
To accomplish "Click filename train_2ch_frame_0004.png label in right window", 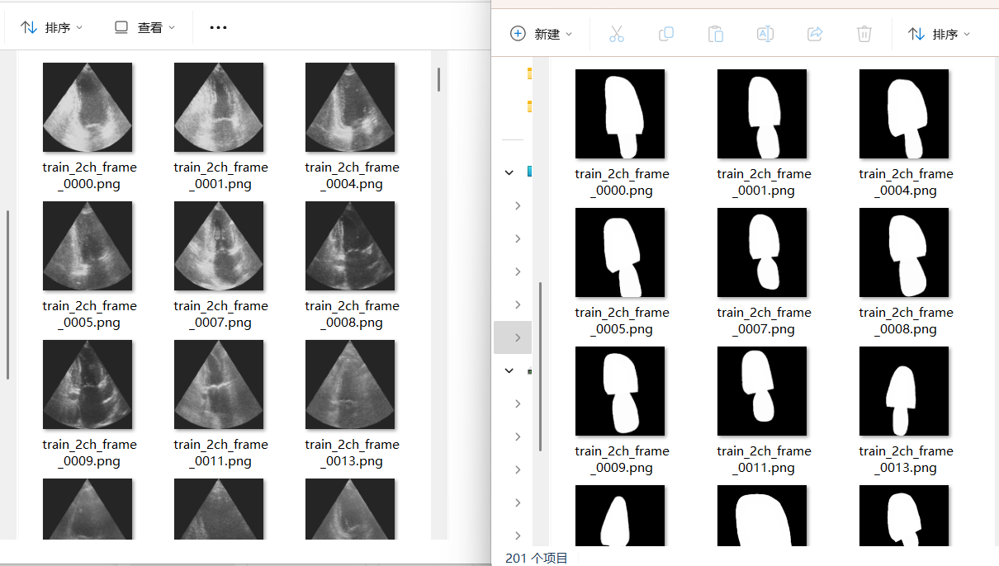I will (x=906, y=182).
